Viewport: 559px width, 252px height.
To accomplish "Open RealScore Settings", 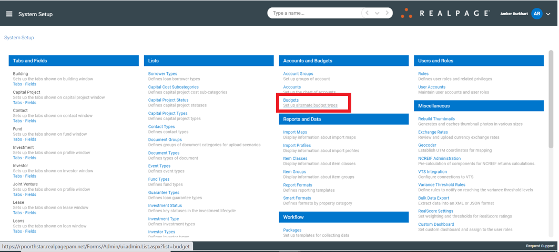I will pos(435,211).
